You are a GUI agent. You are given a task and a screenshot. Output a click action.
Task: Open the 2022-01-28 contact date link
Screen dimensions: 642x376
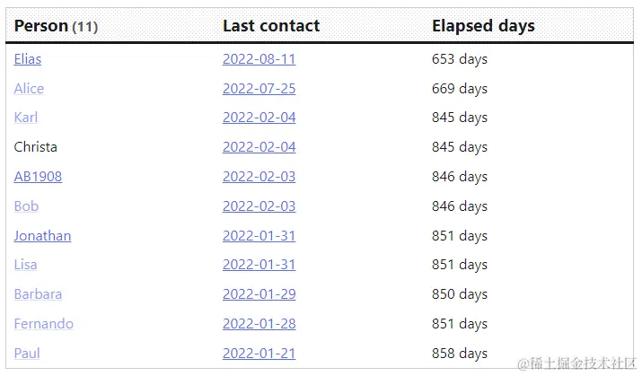pos(259,324)
